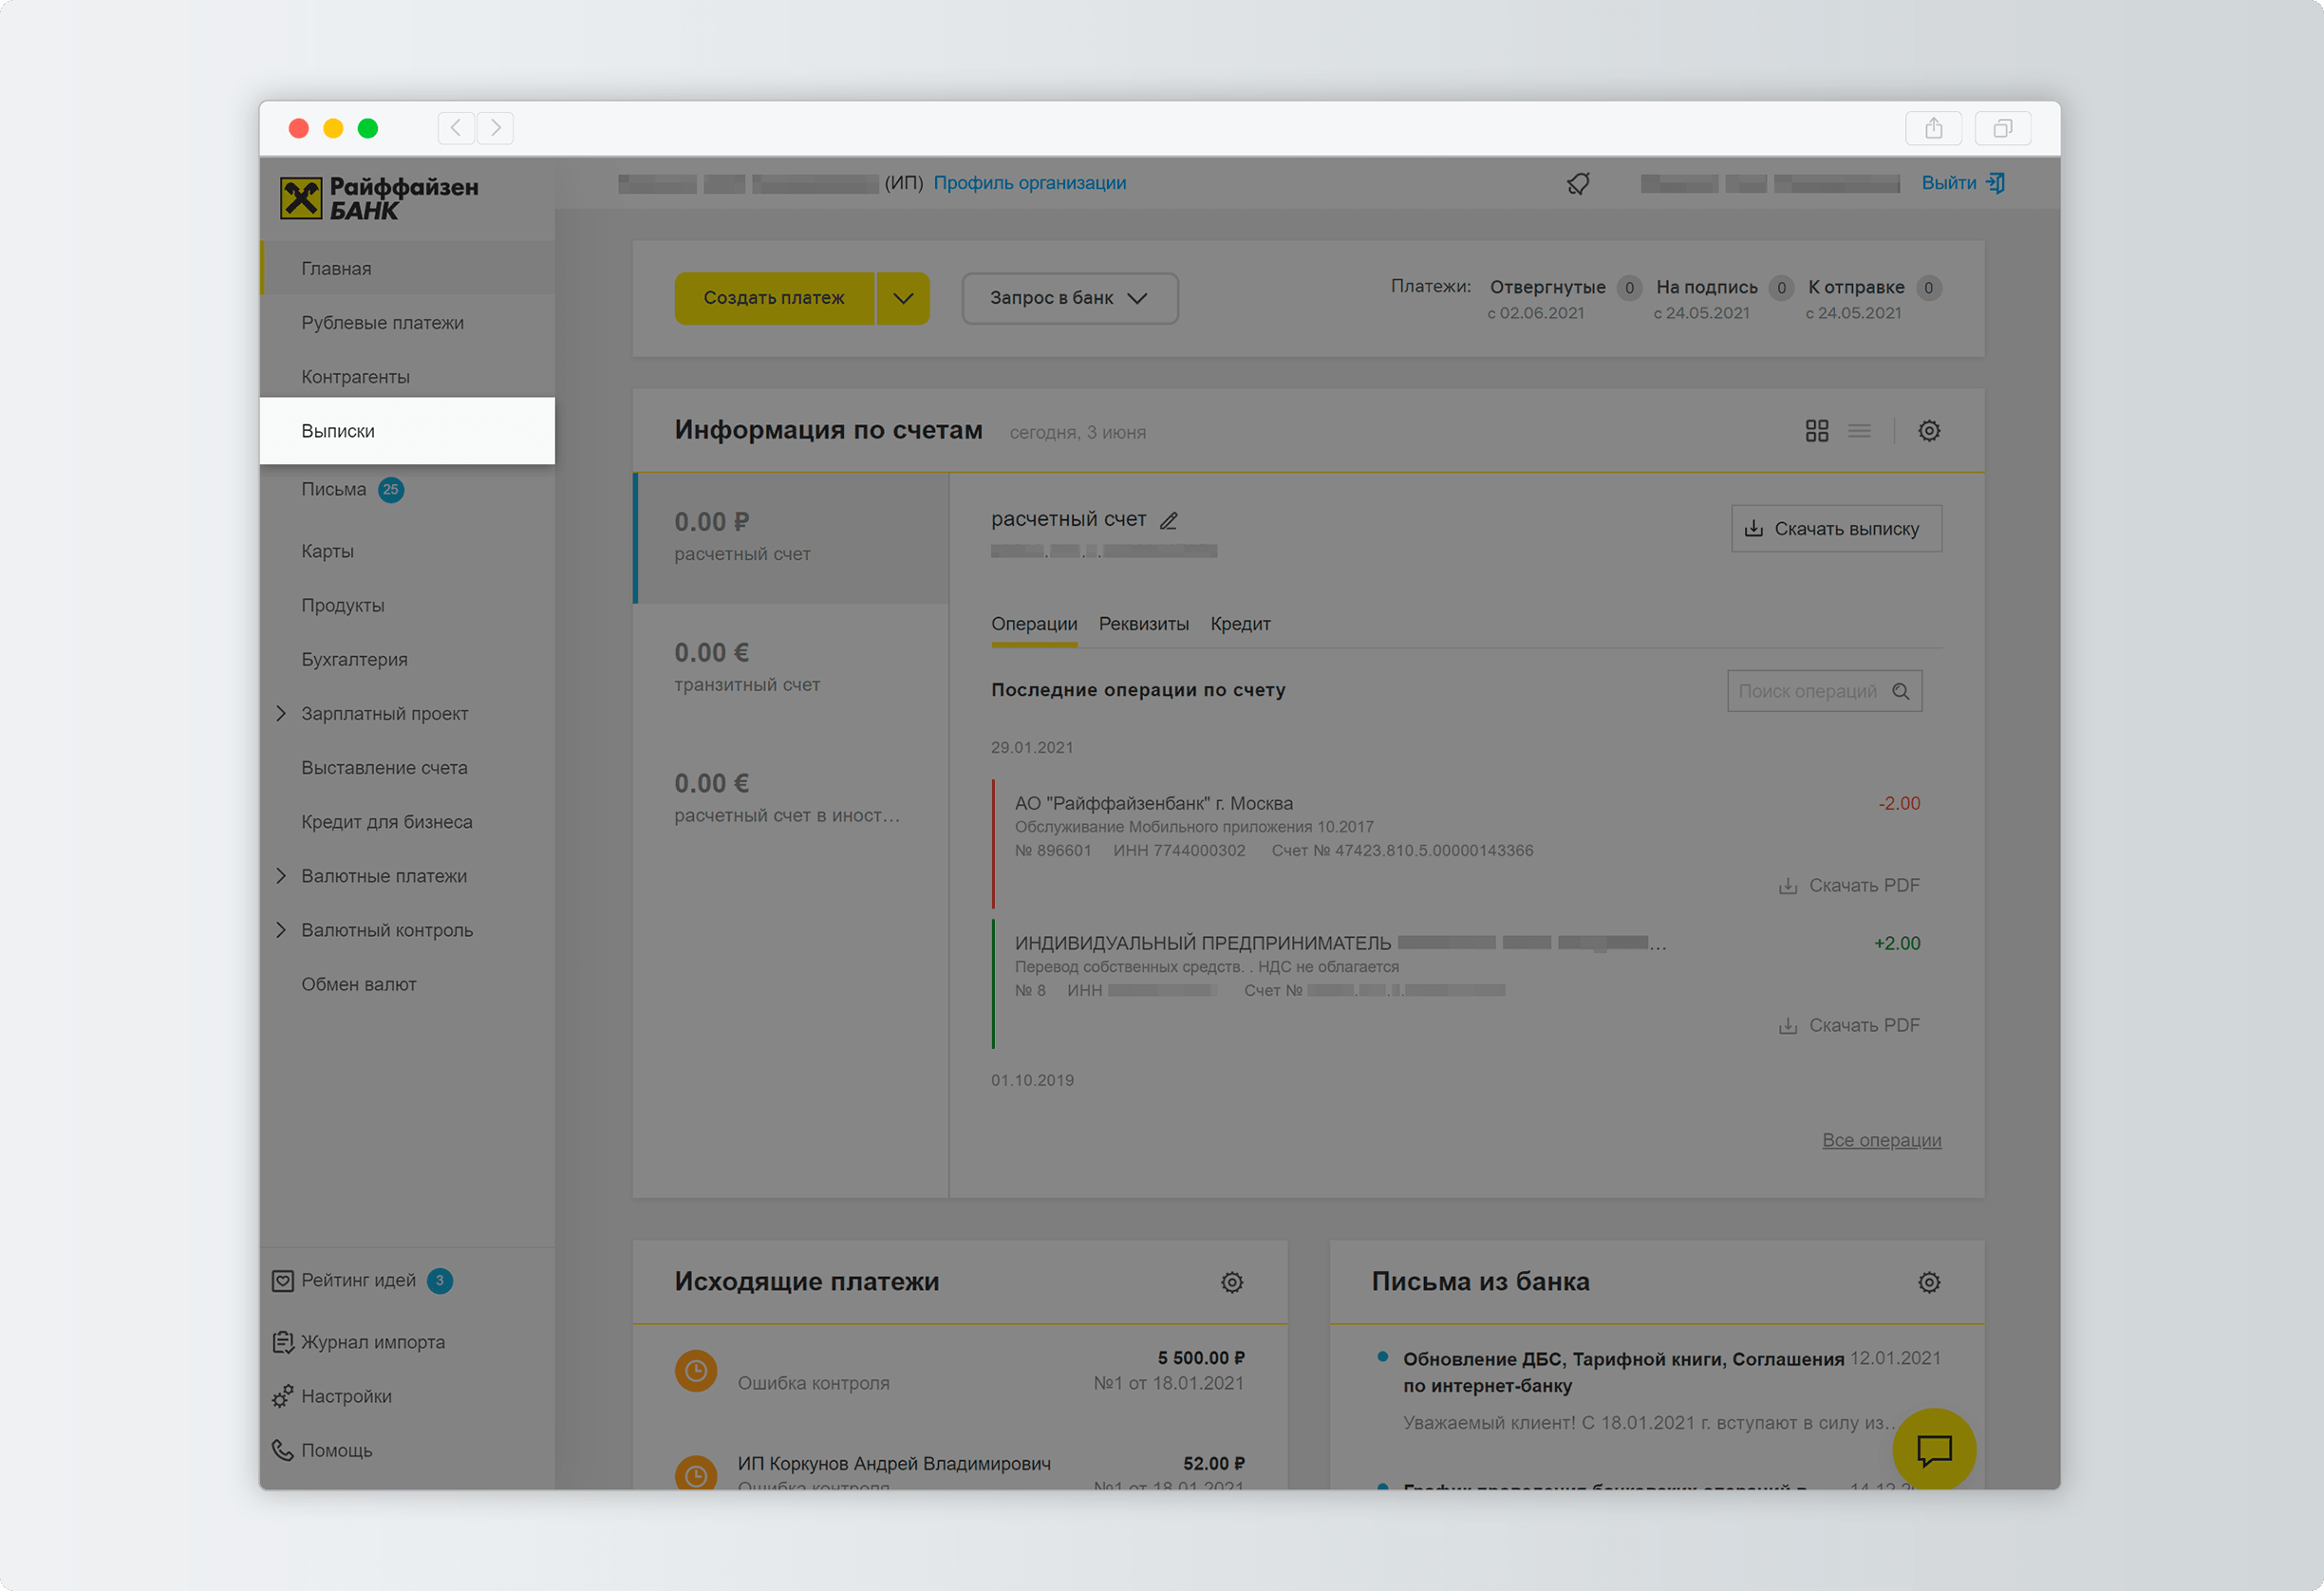2324x1591 pixels.
Task: Switch to the Реквизиты tab
Action: (x=1144, y=624)
